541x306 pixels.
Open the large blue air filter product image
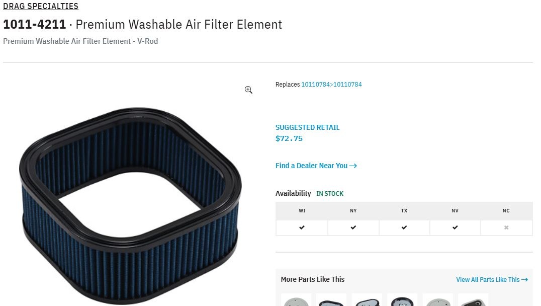point(130,206)
